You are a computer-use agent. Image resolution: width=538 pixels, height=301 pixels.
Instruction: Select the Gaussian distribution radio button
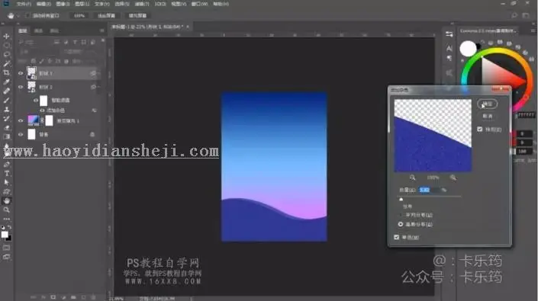(x=401, y=224)
